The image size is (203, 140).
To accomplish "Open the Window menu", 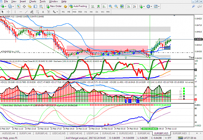I will (54, 2).
